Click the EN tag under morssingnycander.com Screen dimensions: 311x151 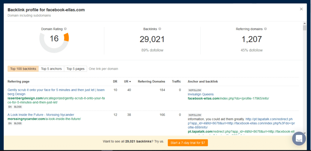tap(10, 123)
